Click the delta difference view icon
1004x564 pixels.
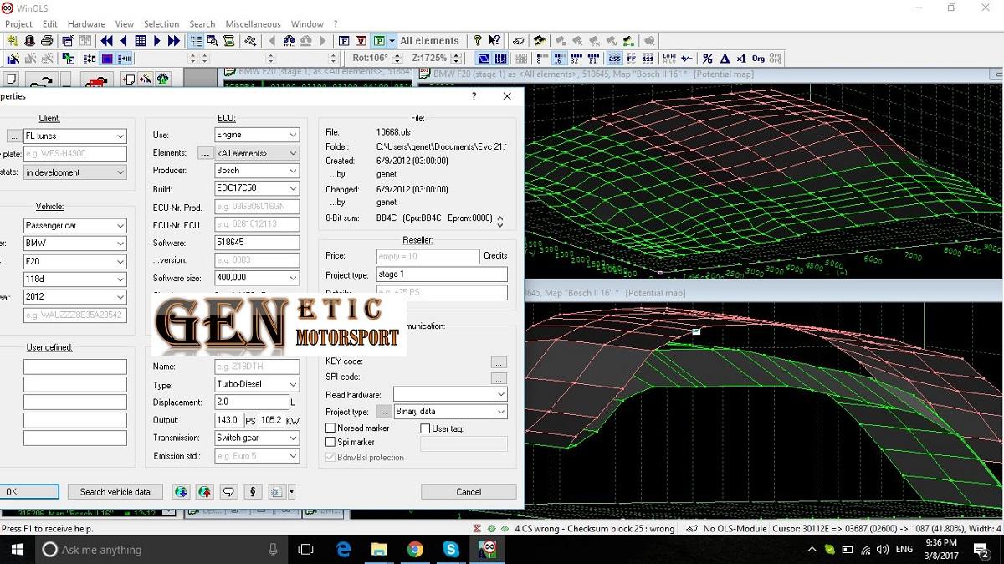pos(725,59)
